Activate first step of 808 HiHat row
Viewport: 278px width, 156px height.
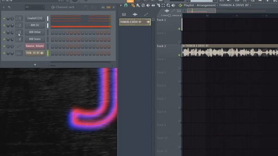[x=53, y=32]
